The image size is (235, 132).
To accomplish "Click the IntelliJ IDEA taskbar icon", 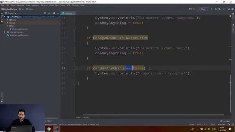I will click(x=57, y=129).
